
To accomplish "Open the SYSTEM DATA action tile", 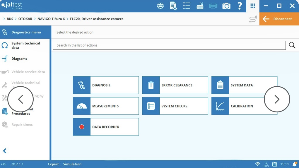I will coord(244,85).
